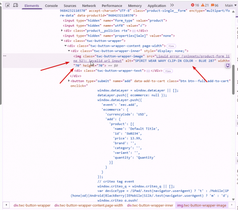Select div.twc-button-wrapper-inner in breadcrumbs
The height and width of the screenshot is (210, 238).
point(150,205)
